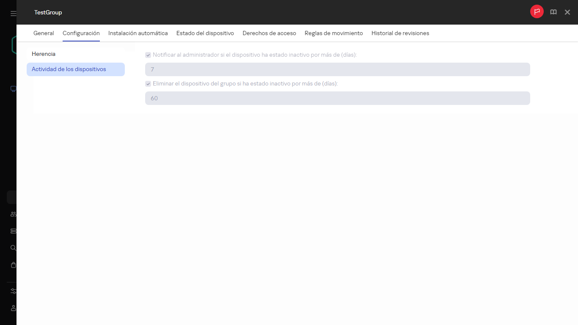Switch to the General tab
This screenshot has width=578, height=325.
44,33
